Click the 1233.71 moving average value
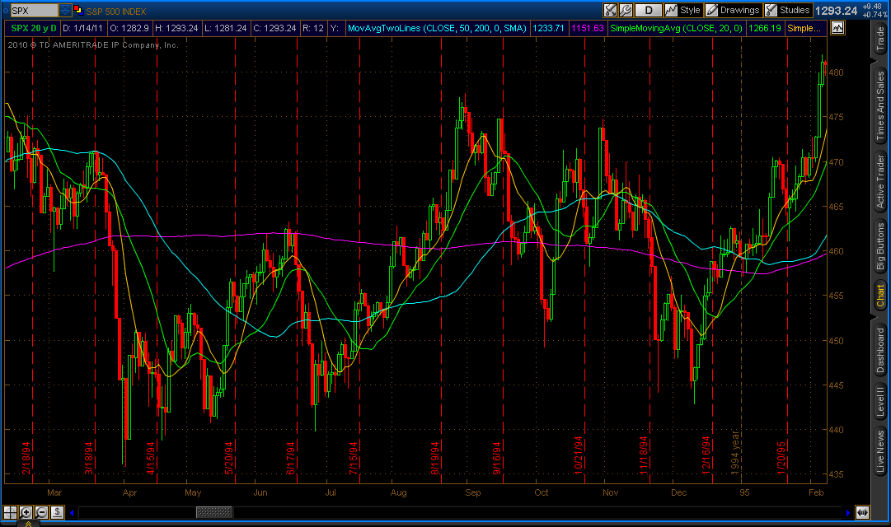 pyautogui.click(x=548, y=28)
